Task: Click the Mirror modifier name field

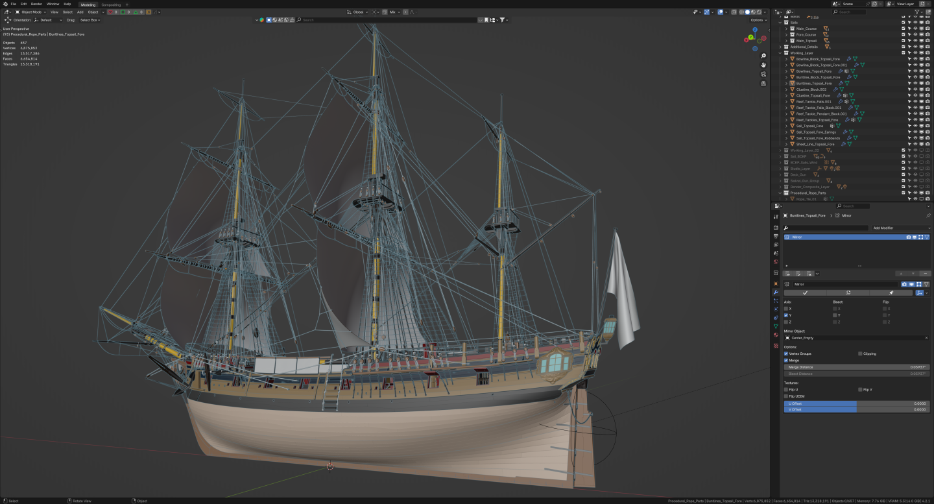Action: coord(846,284)
